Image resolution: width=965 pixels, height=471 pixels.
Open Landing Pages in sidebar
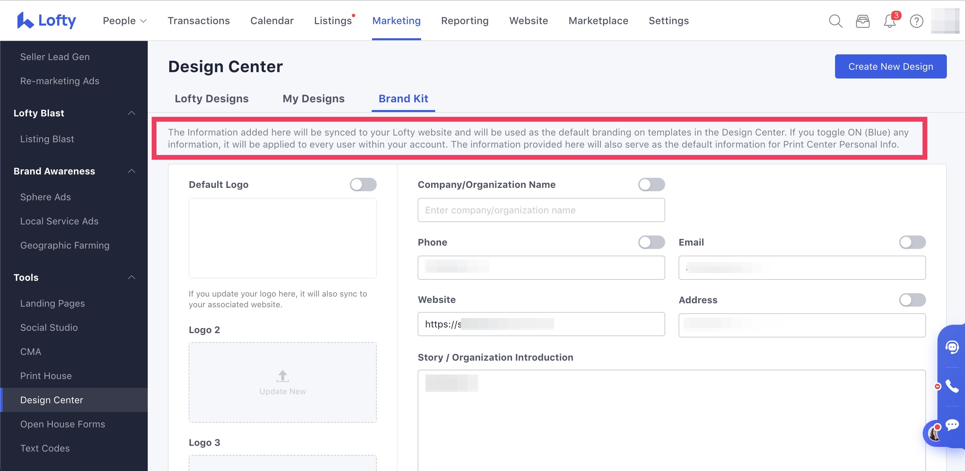[x=52, y=303]
